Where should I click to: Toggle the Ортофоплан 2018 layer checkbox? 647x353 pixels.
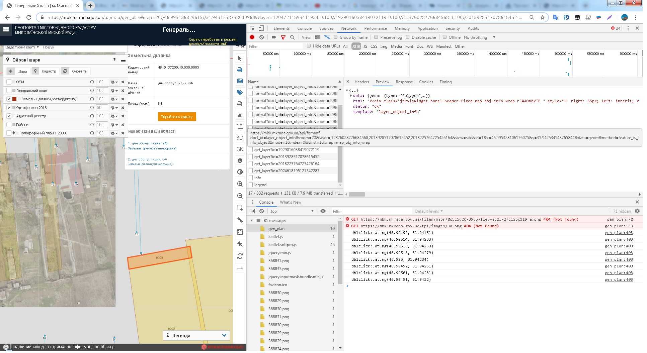[x=9, y=108]
